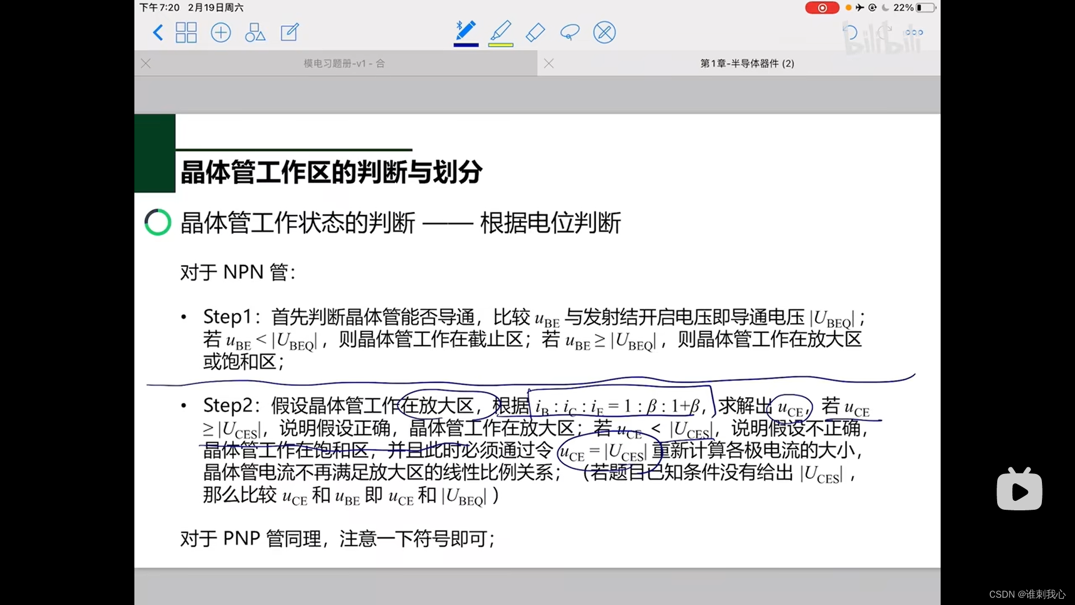
Task: Switch to the 模电习题册-v1 tab
Action: [x=344, y=63]
